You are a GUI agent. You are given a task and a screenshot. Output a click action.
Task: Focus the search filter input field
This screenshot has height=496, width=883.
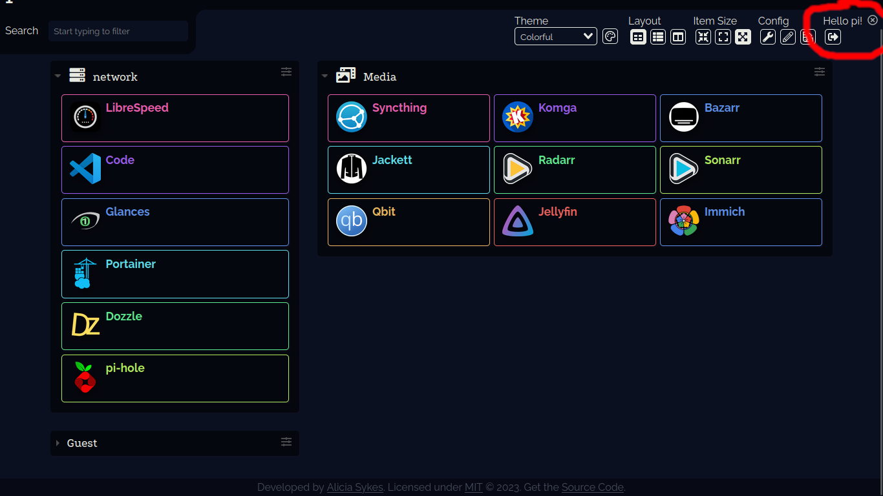(x=118, y=31)
